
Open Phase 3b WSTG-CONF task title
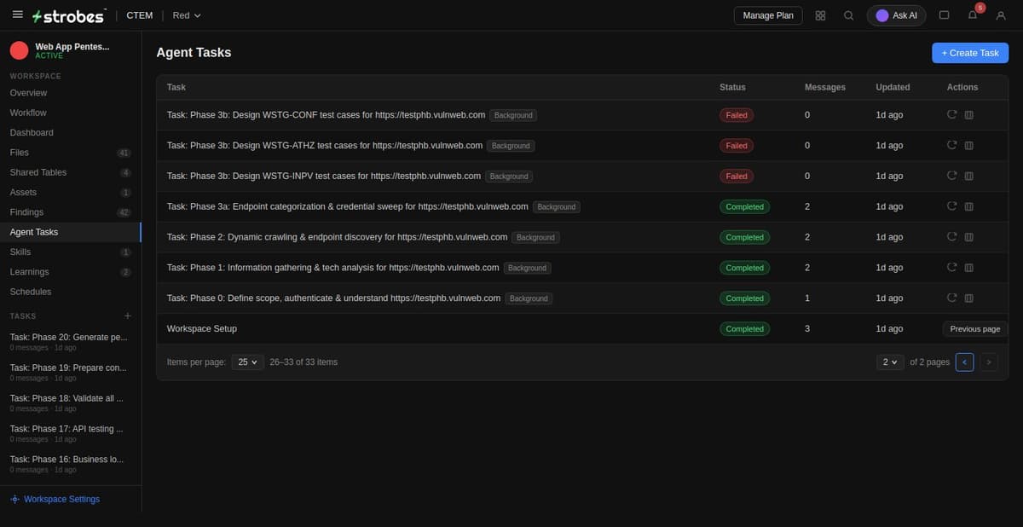point(326,115)
